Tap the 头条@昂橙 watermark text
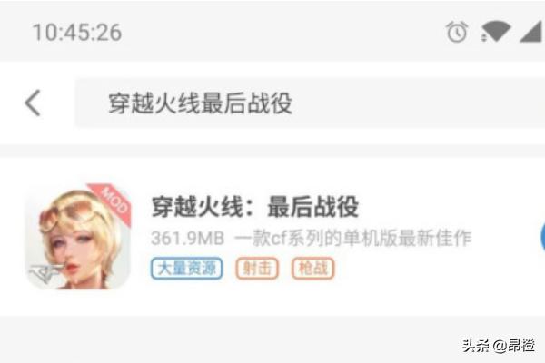The image size is (545, 363). point(499,345)
